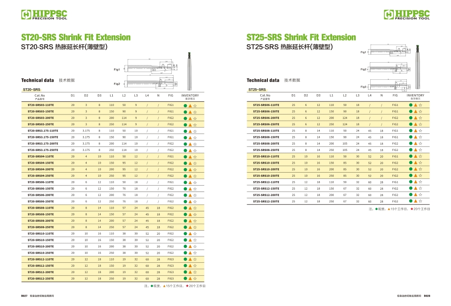This screenshot has height=306, width=451.
Task: Select the Chinese subtitle 'ST20-SRS 热胀延长杆(薄壁型)'
Action: [64, 47]
